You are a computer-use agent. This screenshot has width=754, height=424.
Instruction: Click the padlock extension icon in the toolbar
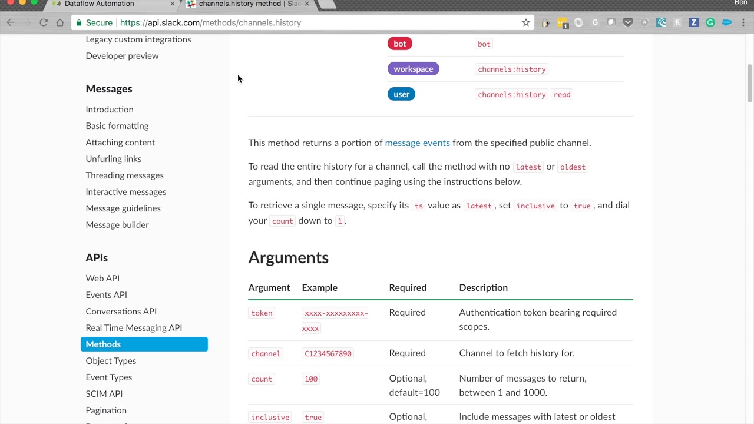tap(546, 23)
